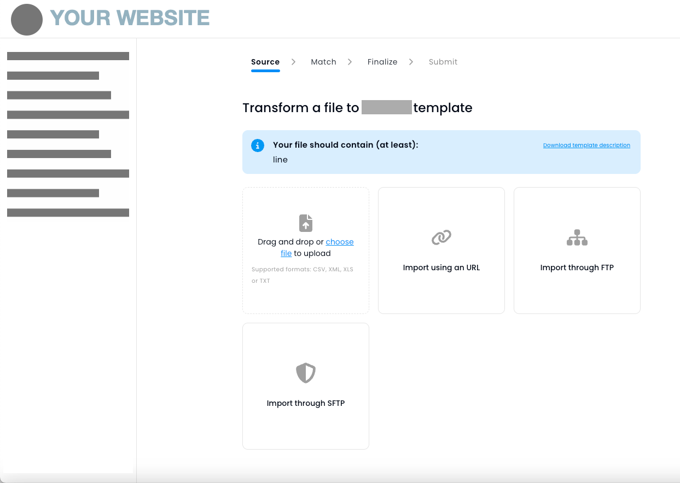Download the template description
This screenshot has width=680, height=483.
pyautogui.click(x=586, y=145)
